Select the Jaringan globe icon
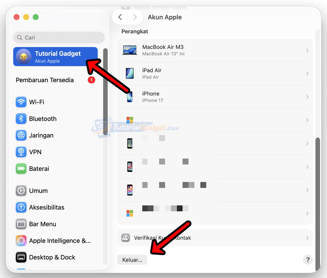Screen dimensions: 327x278 tap(21, 135)
